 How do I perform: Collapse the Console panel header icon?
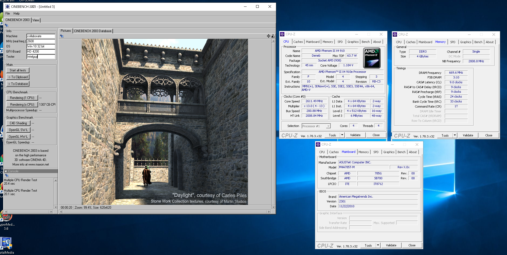click(x=6, y=171)
